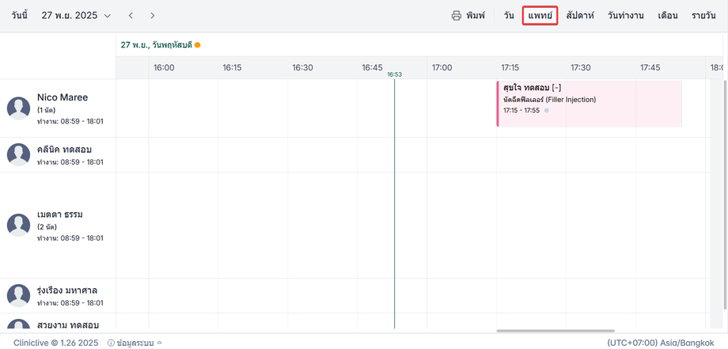Open the Asia/Bangkok timezone selector
Screen dimensions: 728x349
(654, 343)
